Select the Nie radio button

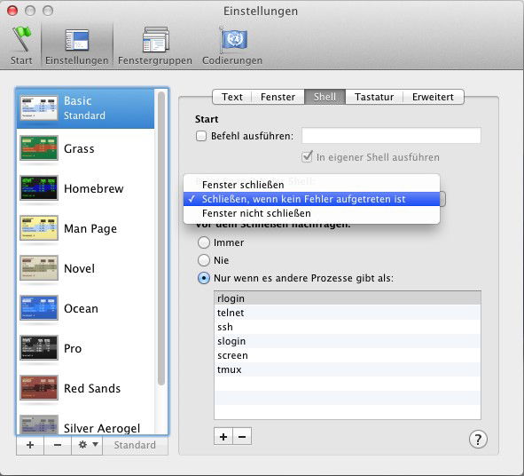coord(204,260)
